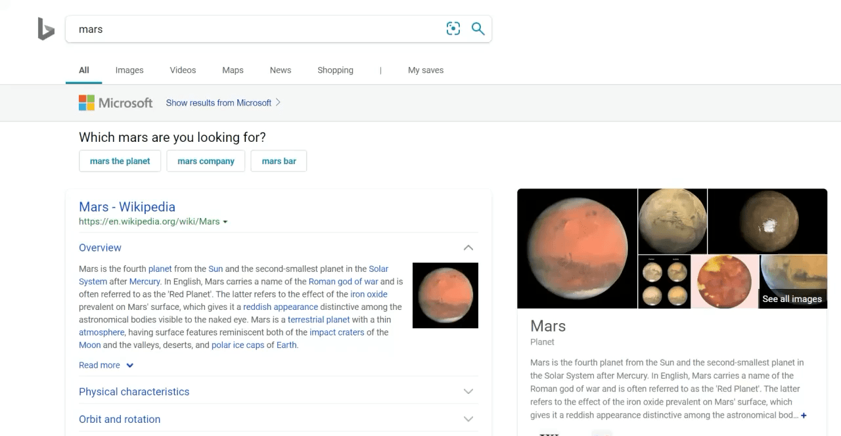Switch to the Images tab
Screen dimensions: 841x436
coord(129,70)
